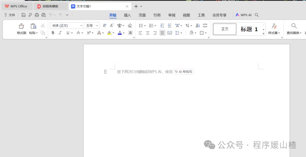Click the show/hide marks icon beside Sort
306x157 pixels.
click(205, 26)
